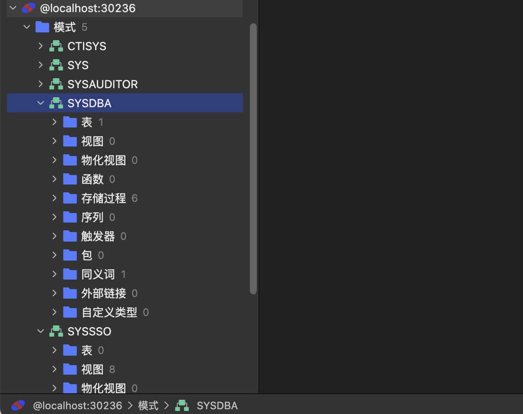Click 模式 in breadcrumb bar
The image size is (523, 414).
coord(148,406)
